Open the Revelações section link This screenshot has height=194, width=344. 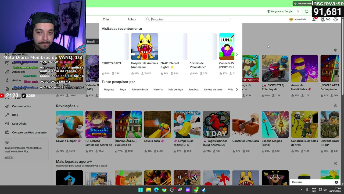click(67, 106)
